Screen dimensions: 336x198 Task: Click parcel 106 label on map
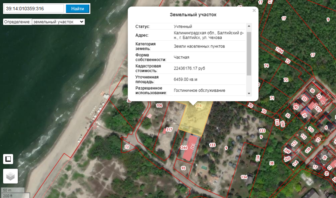tap(159, 106)
